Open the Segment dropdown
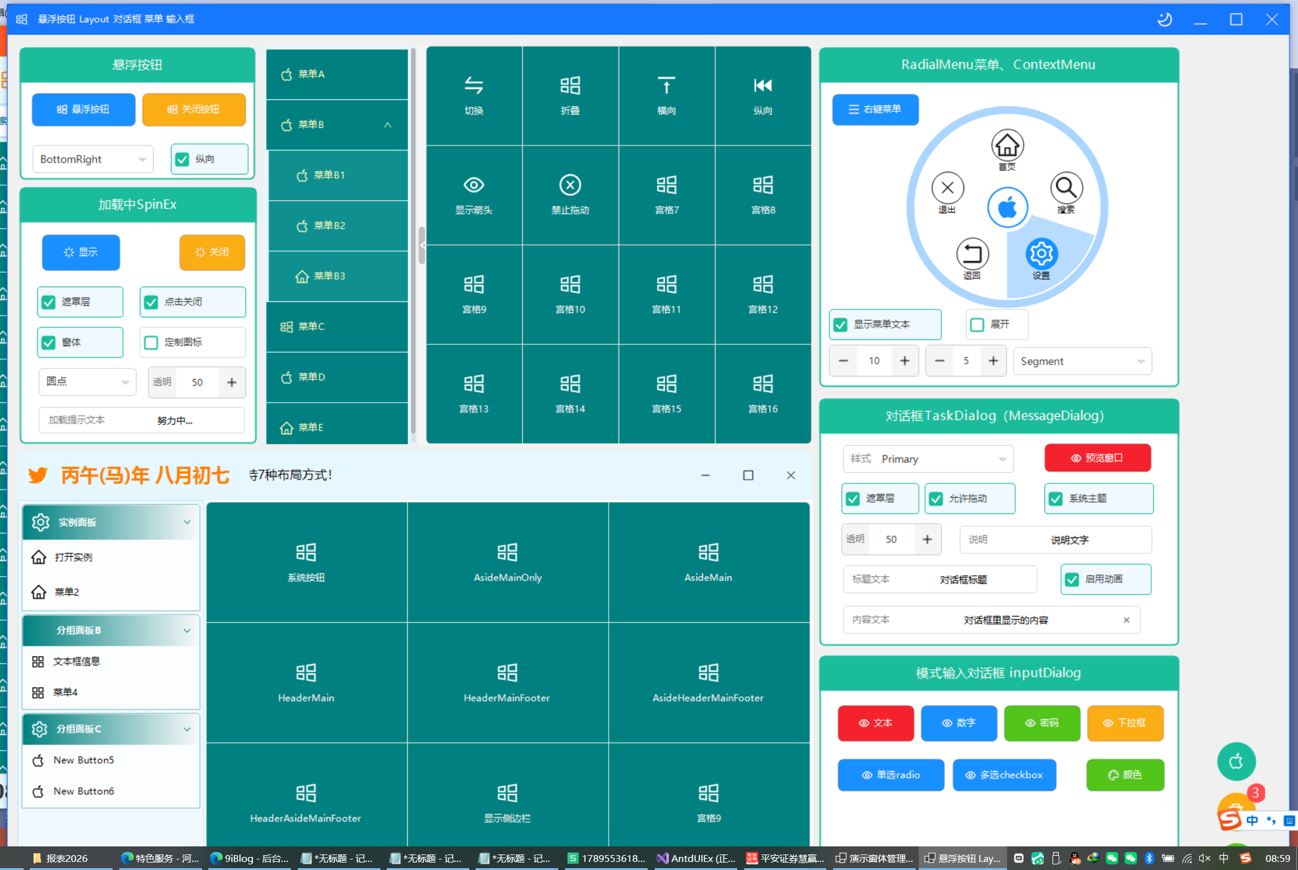1298x870 pixels. tap(1082, 361)
